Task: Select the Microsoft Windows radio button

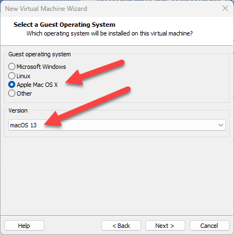Action: pos(11,67)
